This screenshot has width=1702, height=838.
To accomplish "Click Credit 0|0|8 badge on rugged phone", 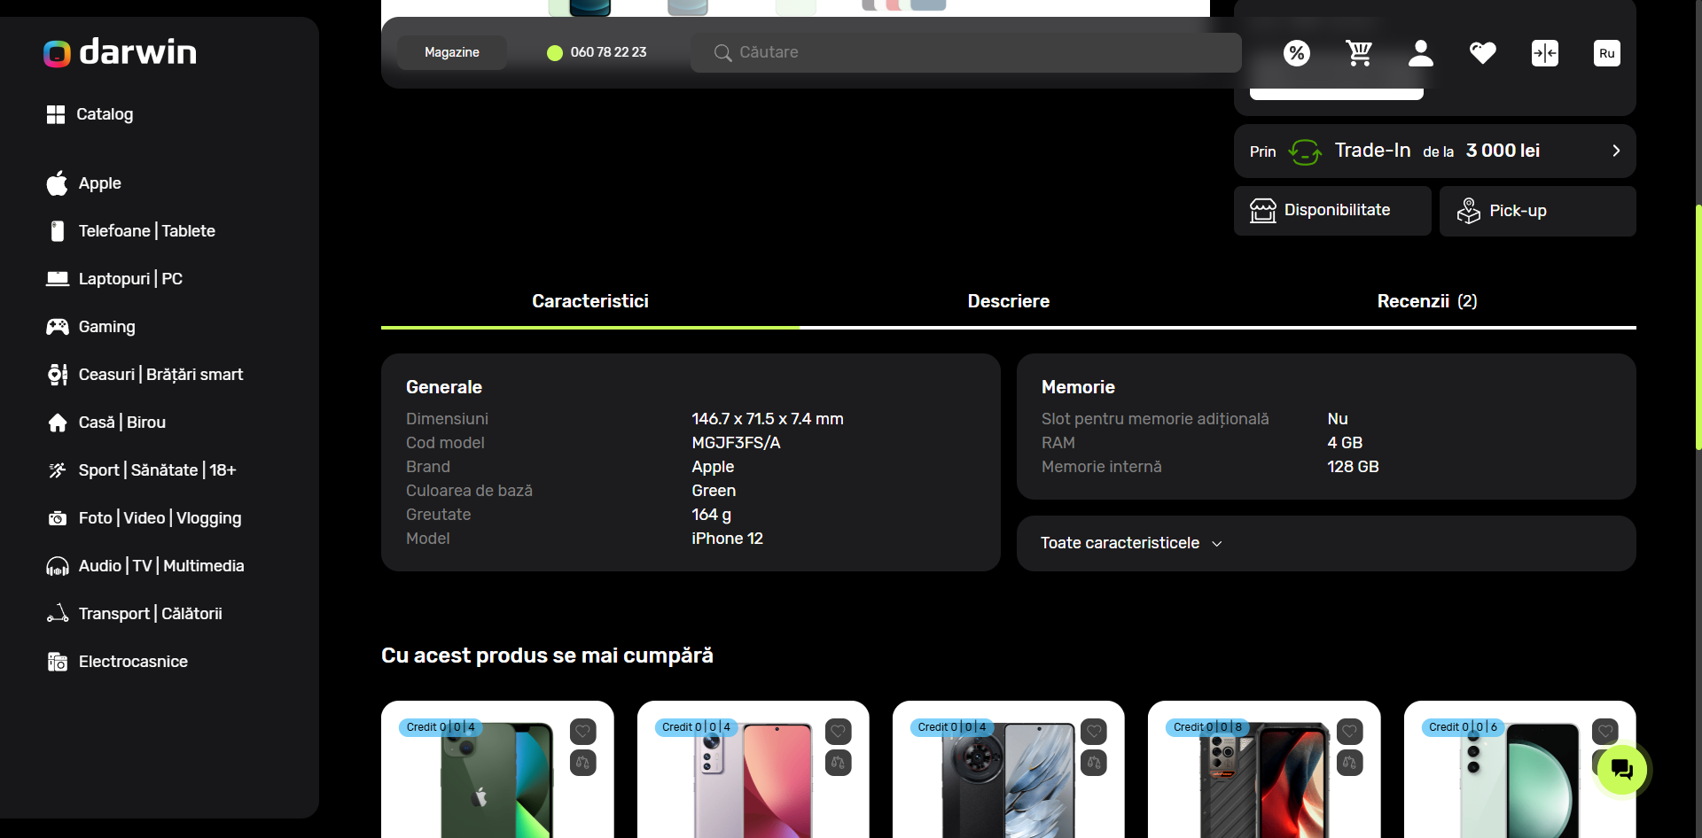I will [1207, 727].
